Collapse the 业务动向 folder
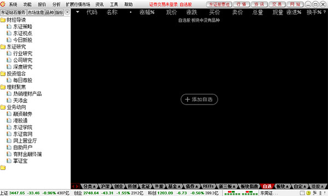Image resolution: width=328 pixels, height=196 pixels. click(3, 107)
